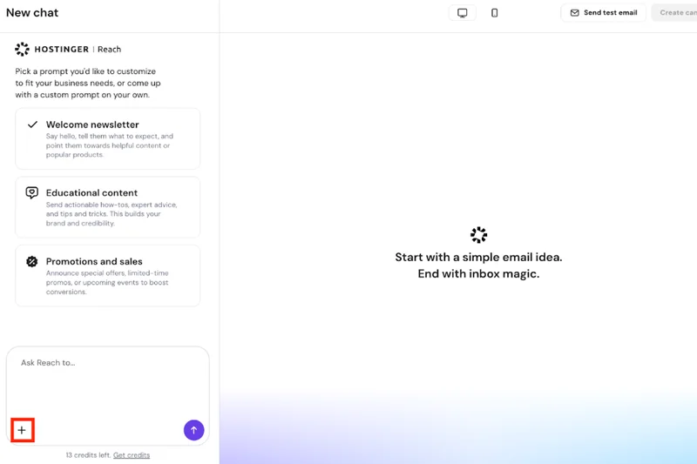Click the New chat heading
The image size is (697, 464).
click(32, 13)
